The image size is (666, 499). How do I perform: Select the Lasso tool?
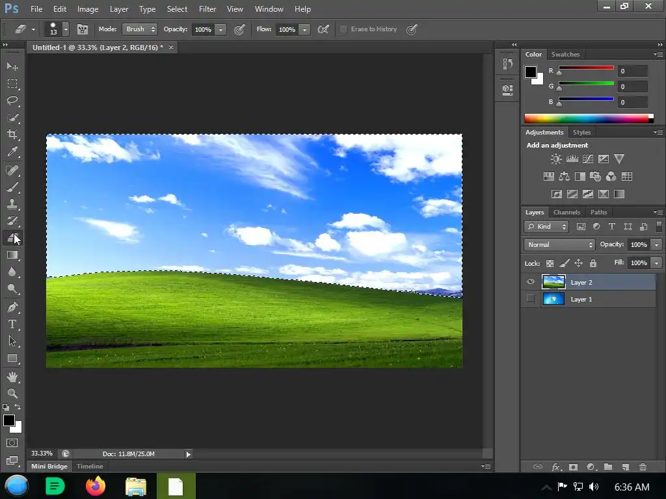(x=12, y=101)
